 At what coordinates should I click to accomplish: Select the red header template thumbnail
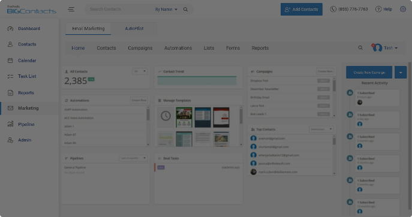pyautogui.click(x=221, y=117)
